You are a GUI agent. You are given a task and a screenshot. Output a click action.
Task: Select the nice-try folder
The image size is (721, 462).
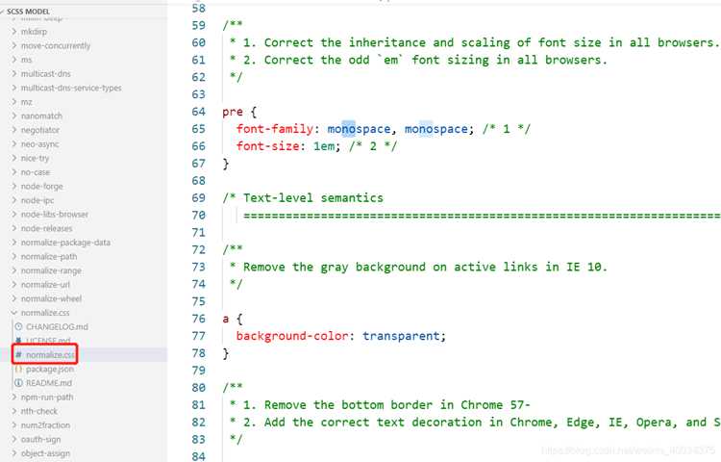[x=35, y=158]
